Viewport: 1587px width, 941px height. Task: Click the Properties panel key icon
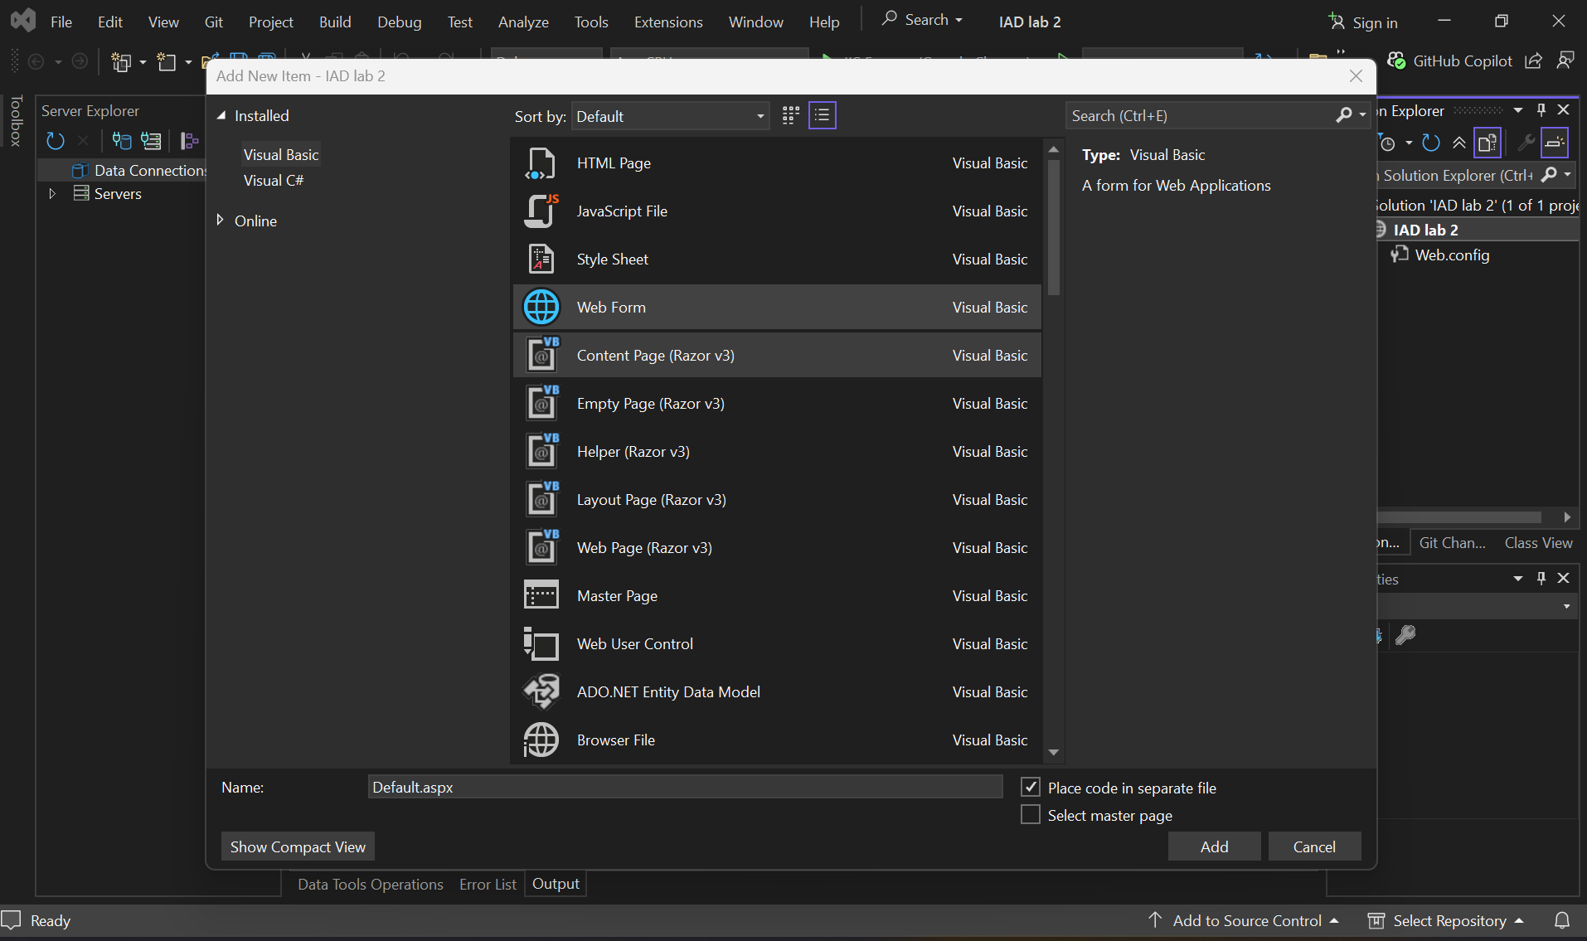click(1405, 635)
